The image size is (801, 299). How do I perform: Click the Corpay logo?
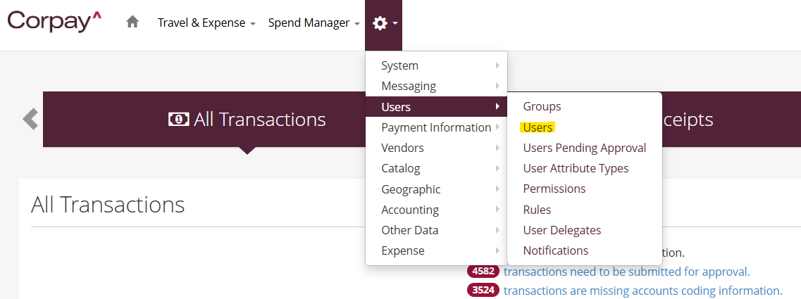54,22
